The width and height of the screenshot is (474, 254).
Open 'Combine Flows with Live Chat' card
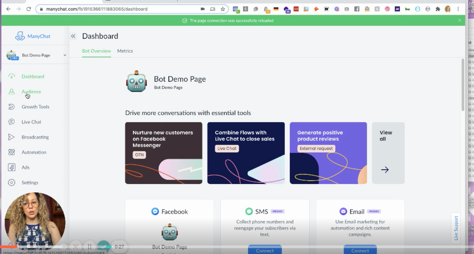click(x=246, y=153)
